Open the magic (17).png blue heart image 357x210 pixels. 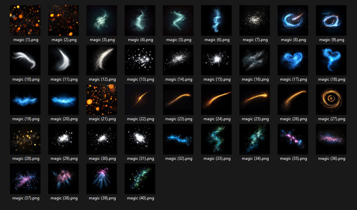coord(293,60)
